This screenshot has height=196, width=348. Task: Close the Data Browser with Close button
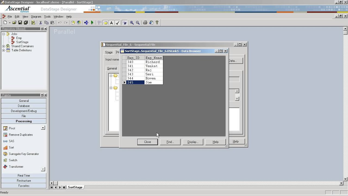tap(147, 142)
